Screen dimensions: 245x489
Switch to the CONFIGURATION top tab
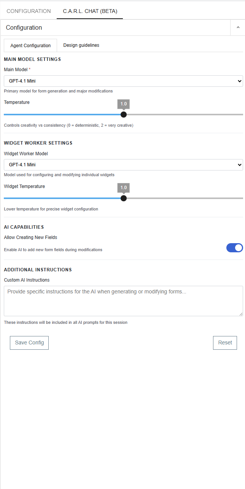29,11
